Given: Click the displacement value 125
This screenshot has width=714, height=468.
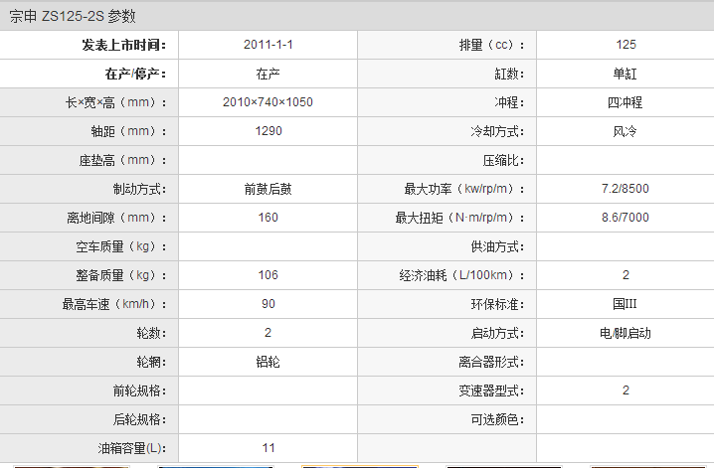Looking at the screenshot, I should [625, 45].
